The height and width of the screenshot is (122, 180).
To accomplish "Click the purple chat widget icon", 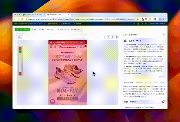I will [x=53, y=101].
